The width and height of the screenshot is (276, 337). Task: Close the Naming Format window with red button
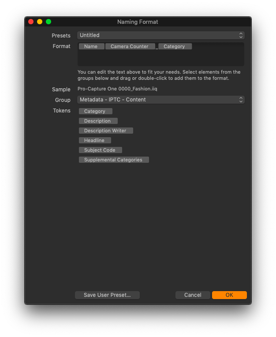click(x=31, y=22)
